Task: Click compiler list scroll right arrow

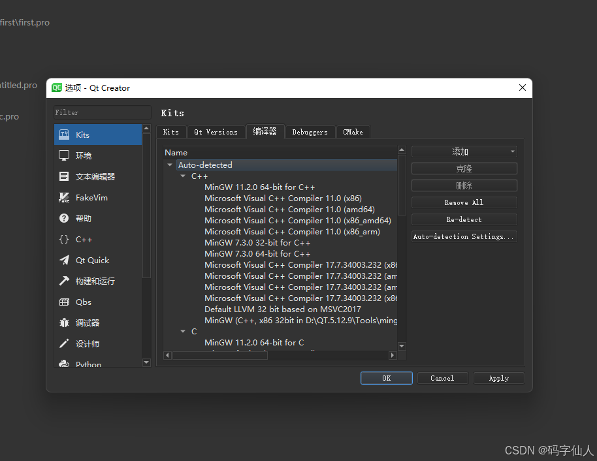Action: (x=393, y=355)
